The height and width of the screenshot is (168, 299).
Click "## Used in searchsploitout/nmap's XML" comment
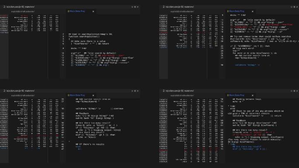[x=90, y=34]
